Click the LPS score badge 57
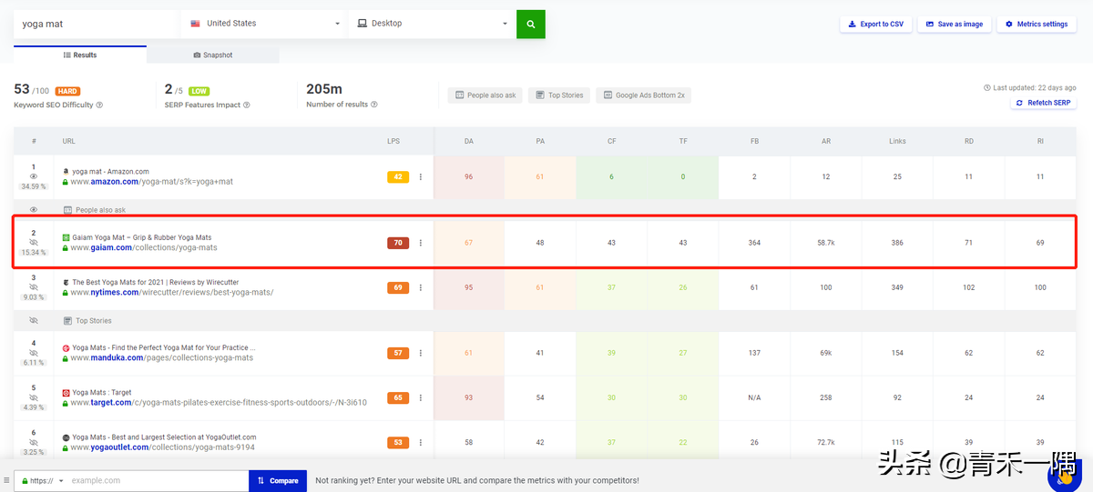 tap(398, 353)
